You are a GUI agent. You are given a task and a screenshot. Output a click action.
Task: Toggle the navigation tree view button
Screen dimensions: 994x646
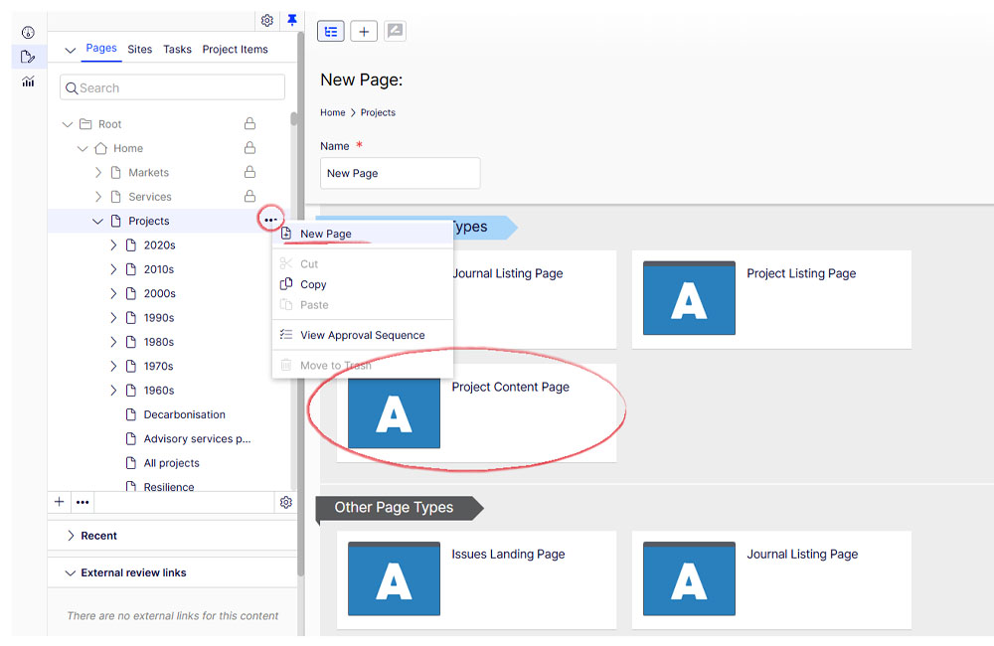(331, 31)
